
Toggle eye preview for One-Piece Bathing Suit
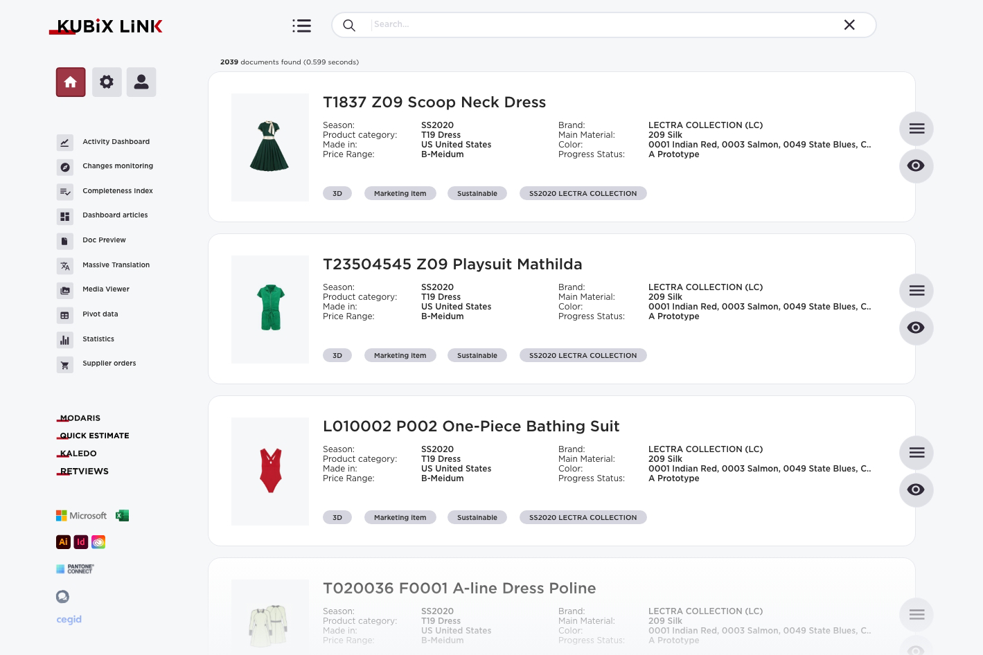916,490
